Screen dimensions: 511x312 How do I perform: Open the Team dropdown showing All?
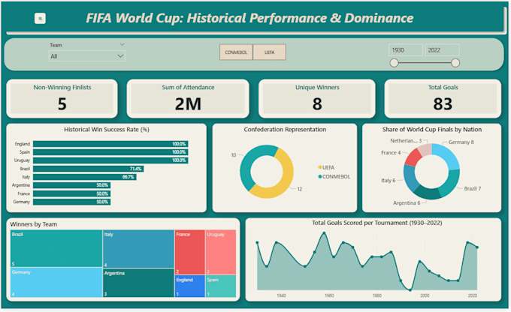[x=86, y=56]
